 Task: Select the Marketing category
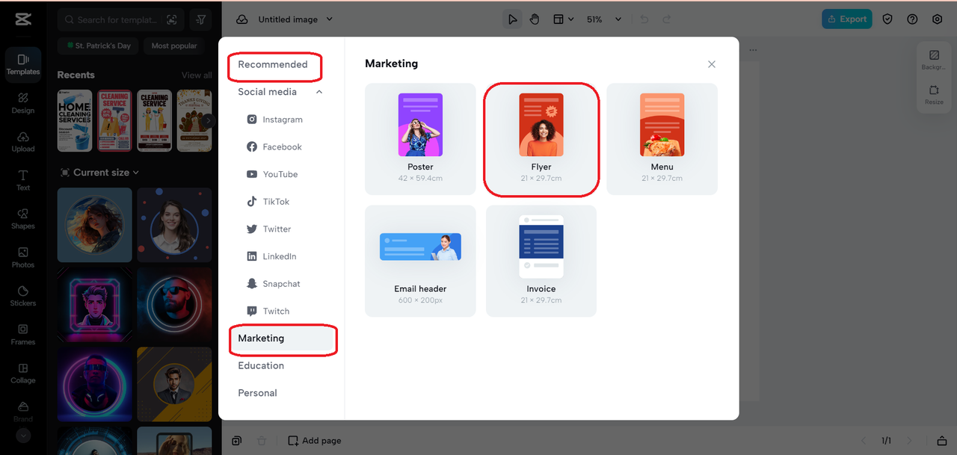point(282,338)
